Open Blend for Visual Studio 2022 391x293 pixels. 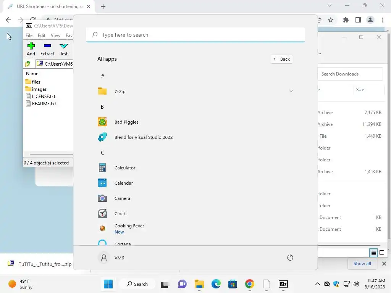coord(195,137)
